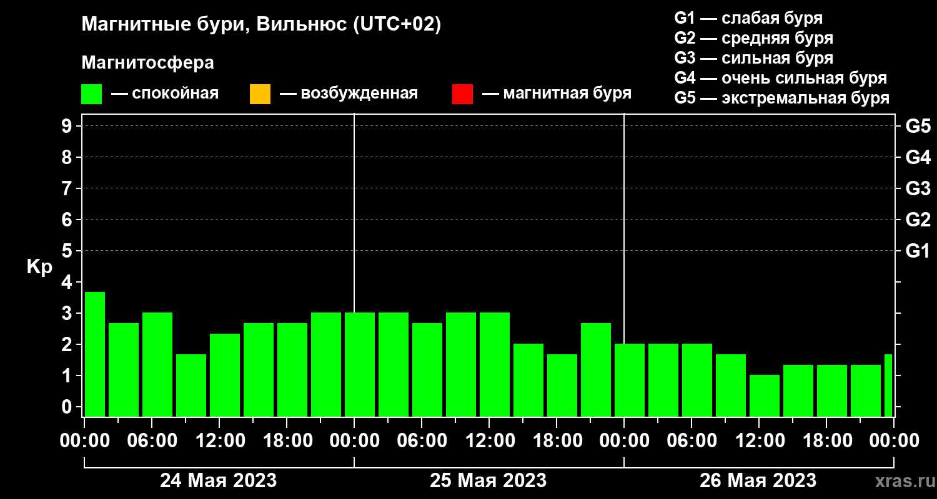Click the G2 tick label on right axis
This screenshot has width=937, height=499.
click(x=918, y=220)
